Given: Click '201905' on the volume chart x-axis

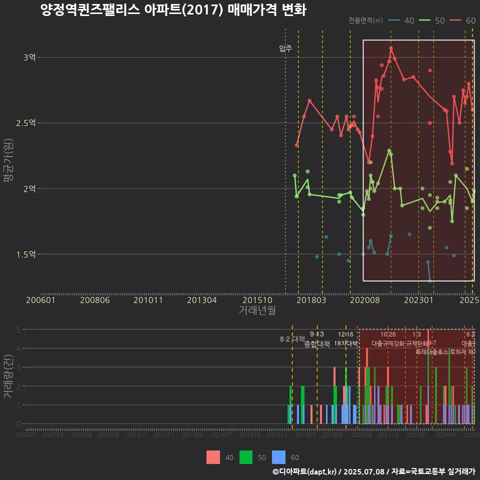Looking at the screenshot, I should pyautogui.click(x=332, y=434).
